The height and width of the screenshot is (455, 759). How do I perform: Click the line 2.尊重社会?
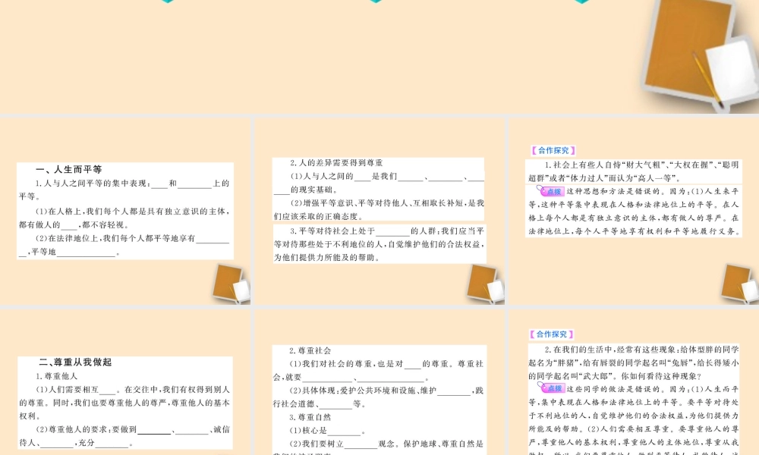point(310,350)
